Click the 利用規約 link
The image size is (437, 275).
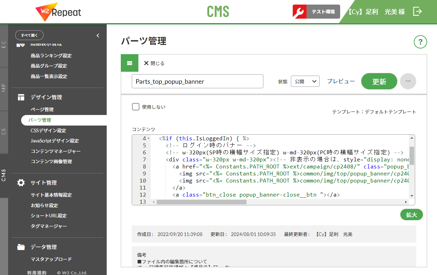37,273
